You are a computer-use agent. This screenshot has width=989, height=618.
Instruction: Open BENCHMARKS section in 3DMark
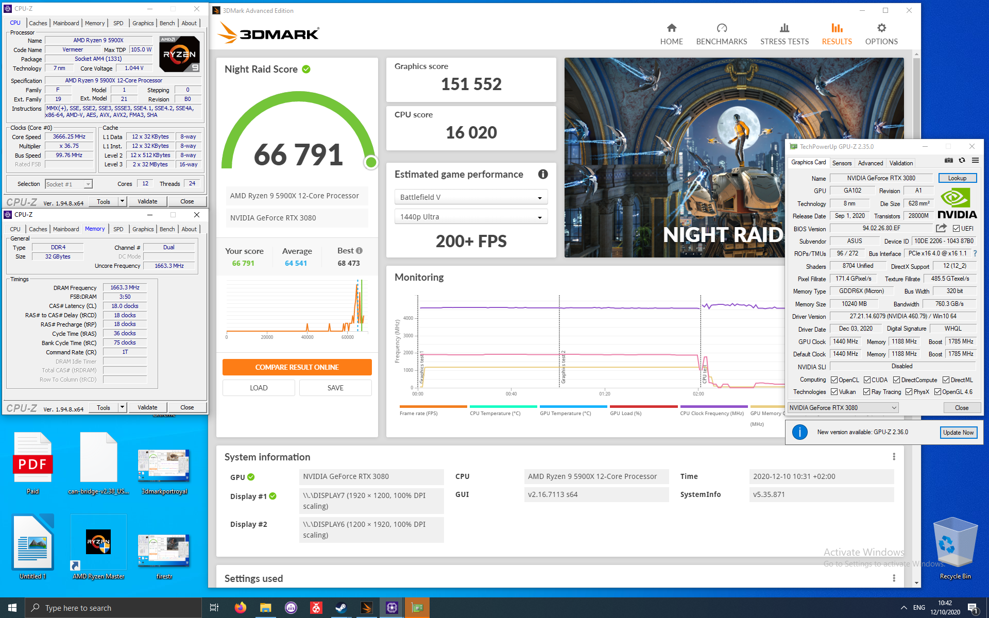721,35
